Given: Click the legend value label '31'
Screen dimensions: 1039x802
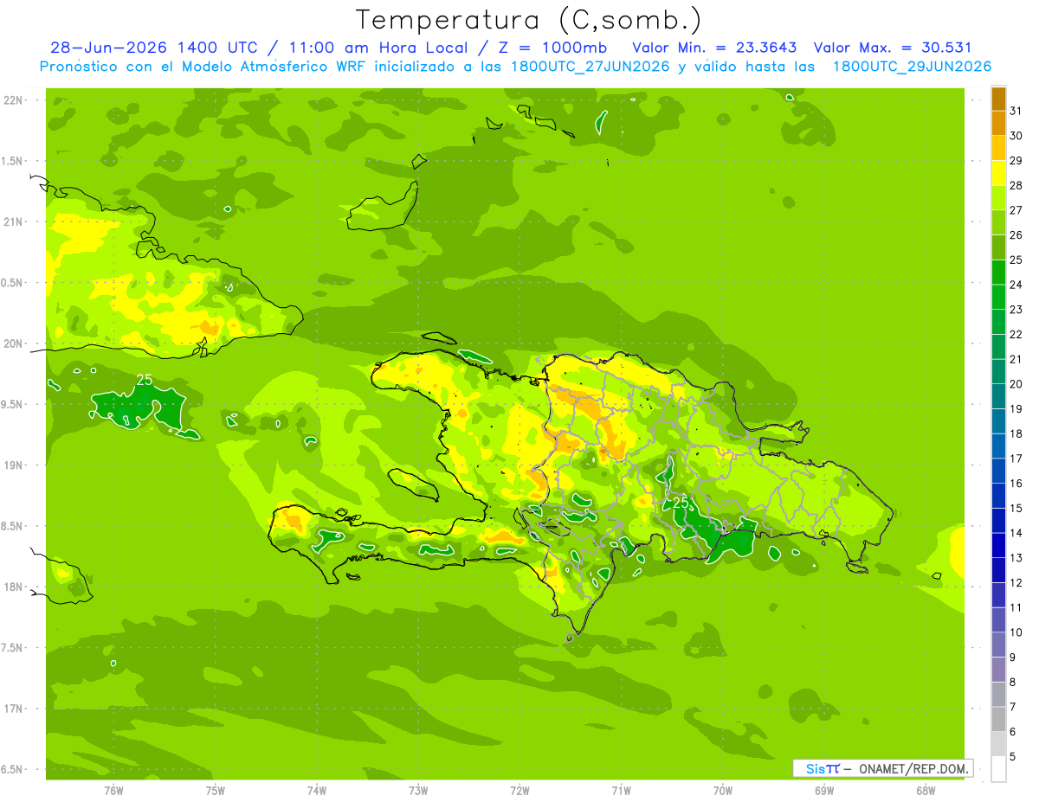Looking at the screenshot, I should [1016, 112].
